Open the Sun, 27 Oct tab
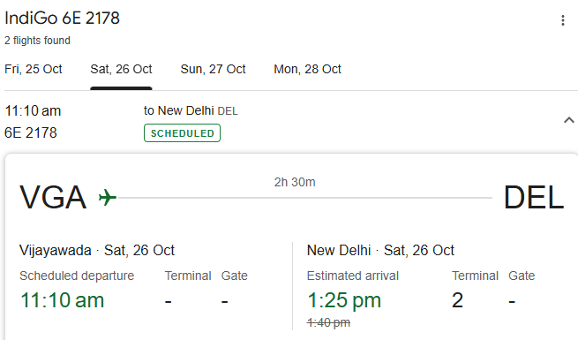 213,69
